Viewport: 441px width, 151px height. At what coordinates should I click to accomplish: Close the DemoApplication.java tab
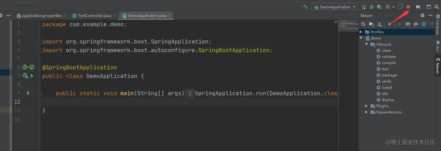pos(170,15)
